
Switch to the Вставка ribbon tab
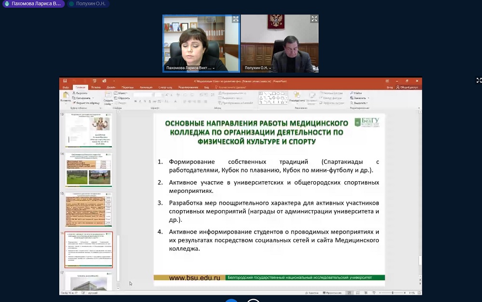(x=96, y=88)
